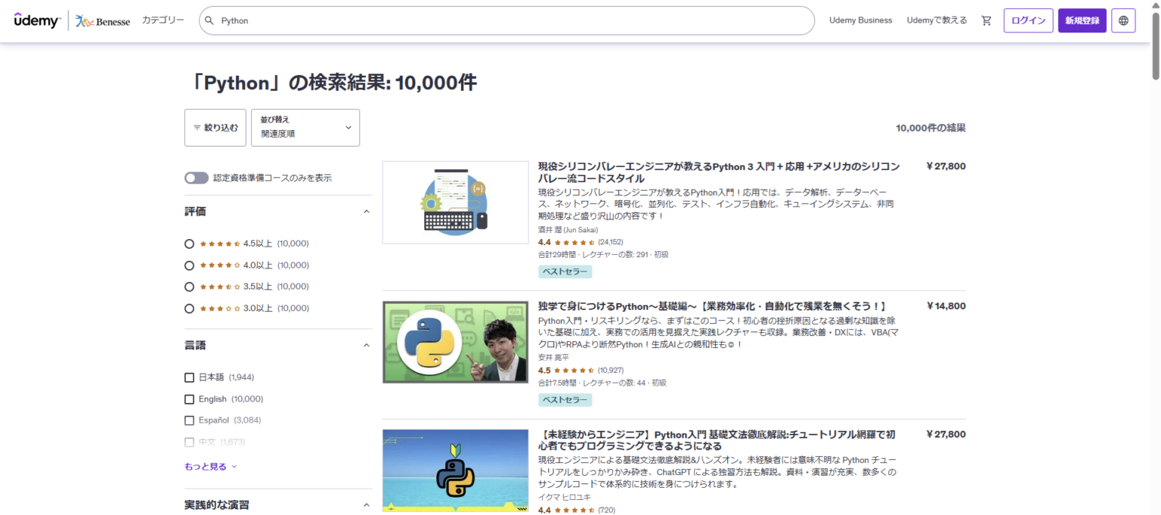Click the ログイン button
Image resolution: width=1161 pixels, height=515 pixels.
(x=1028, y=20)
